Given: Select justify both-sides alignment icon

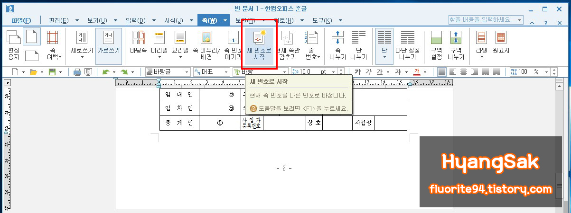Looking at the screenshot, I should 442,72.
